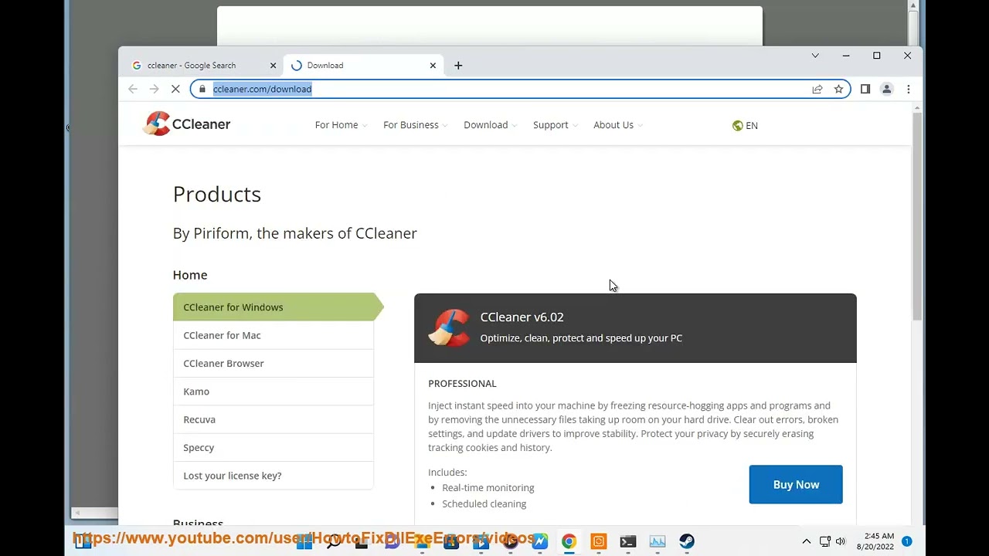Open the Chrome three-dot menu
This screenshot has width=989, height=556.
909,89
